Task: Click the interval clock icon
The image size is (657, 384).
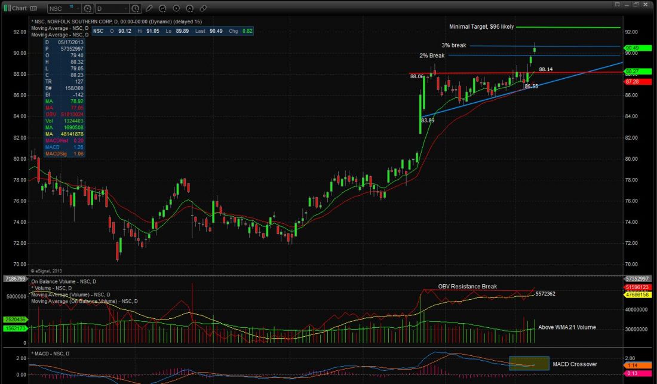Action: 135,8
